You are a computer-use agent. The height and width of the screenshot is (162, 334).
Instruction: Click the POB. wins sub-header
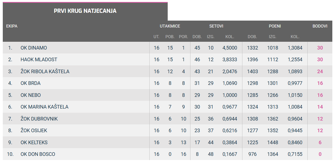tap(170, 37)
